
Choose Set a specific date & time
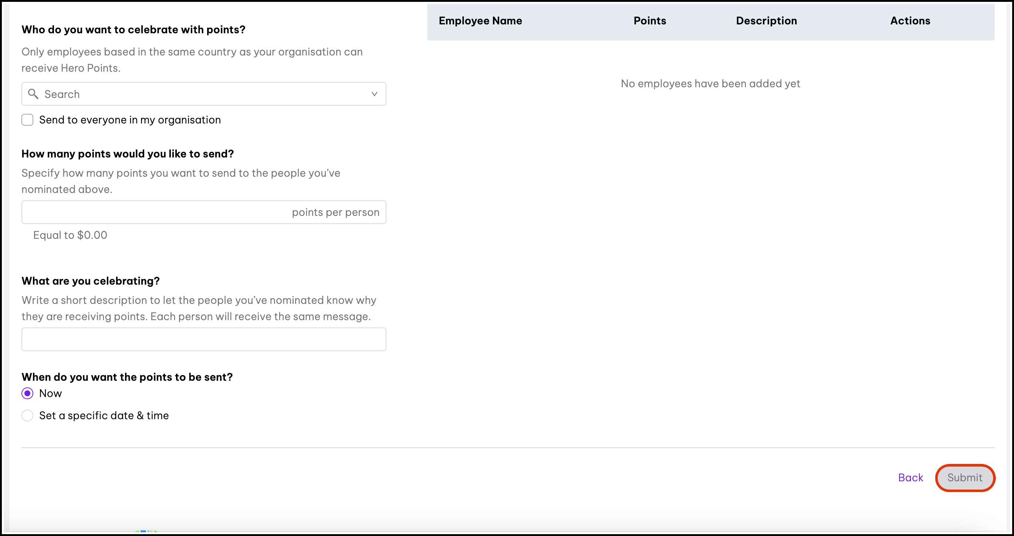28,415
